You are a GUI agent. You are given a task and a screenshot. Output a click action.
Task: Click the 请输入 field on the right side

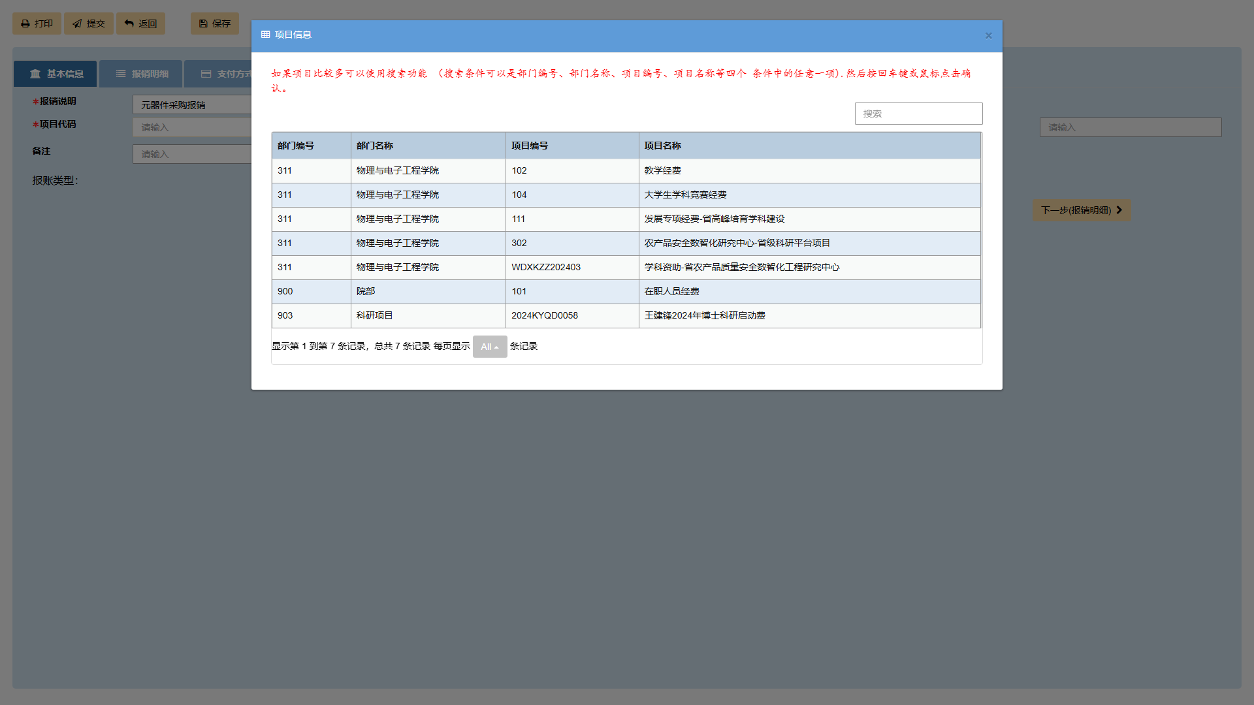pyautogui.click(x=1131, y=127)
